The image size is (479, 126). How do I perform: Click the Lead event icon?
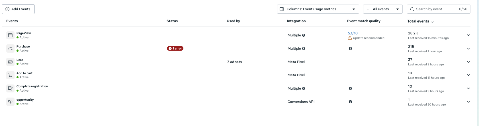tap(10, 62)
